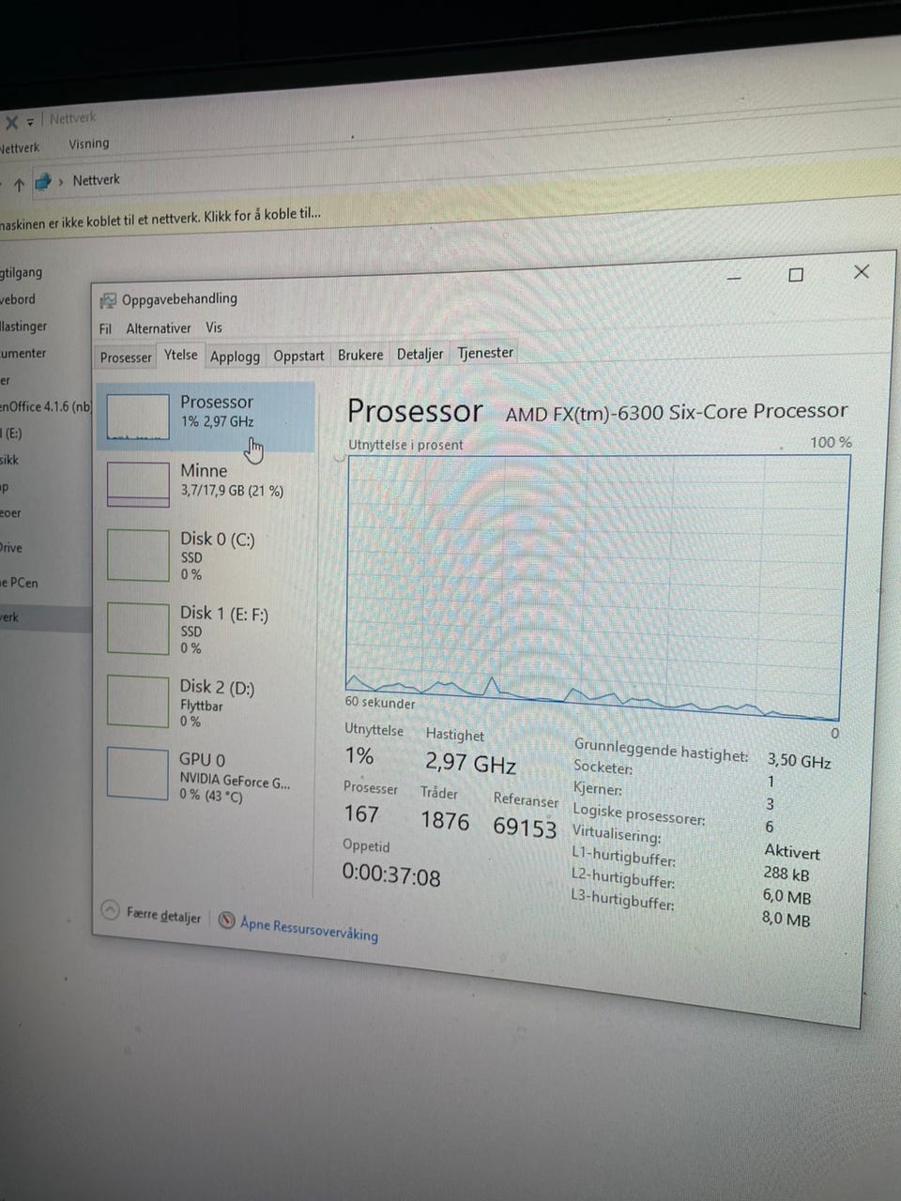
Task: Click the Oppgavebehandling title bar icon
Action: point(108,300)
